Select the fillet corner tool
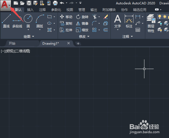Viewport: 169px width, 138px height. coord(94,23)
